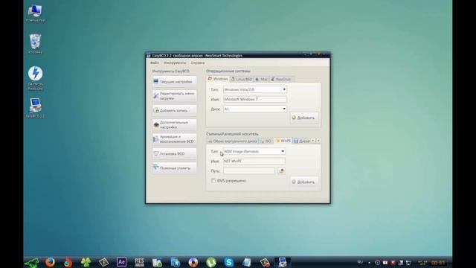This screenshot has height=268, width=476.
Task: Switch to the NeoGrub tab
Action: point(281,79)
